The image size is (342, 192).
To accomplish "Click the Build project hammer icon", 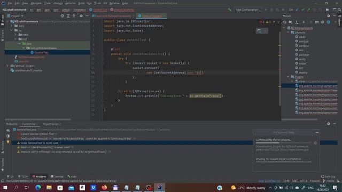I will tap(229, 10).
